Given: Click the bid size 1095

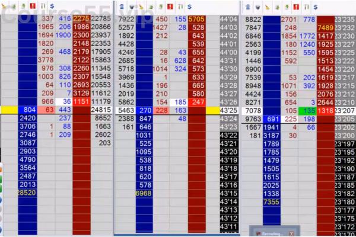Looking at the screenshot, I should 144,152.
